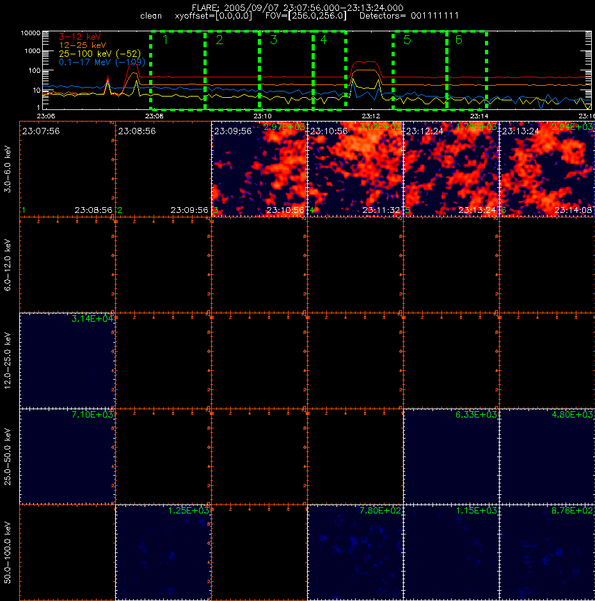The width and height of the screenshot is (595, 601).
Task: Open the 3.0-6.0 keV image starting 23:09:56
Action: tap(259, 169)
